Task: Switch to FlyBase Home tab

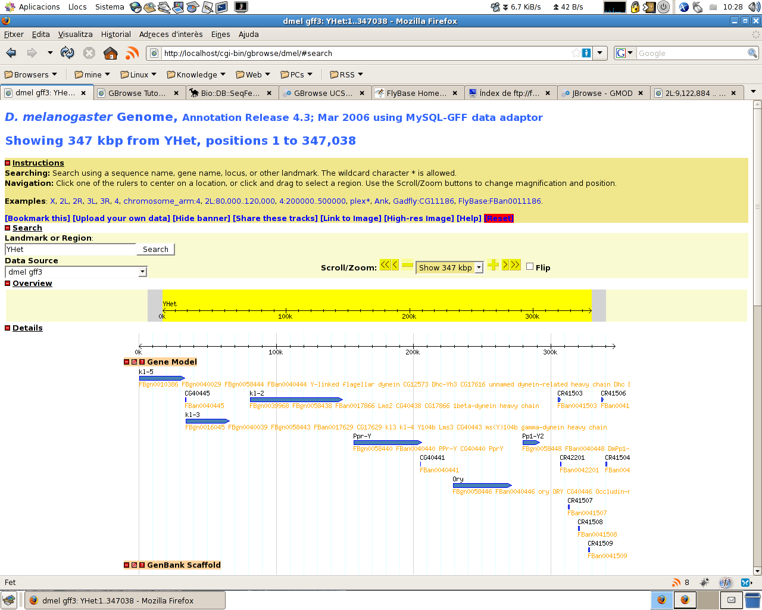Action: [416, 93]
